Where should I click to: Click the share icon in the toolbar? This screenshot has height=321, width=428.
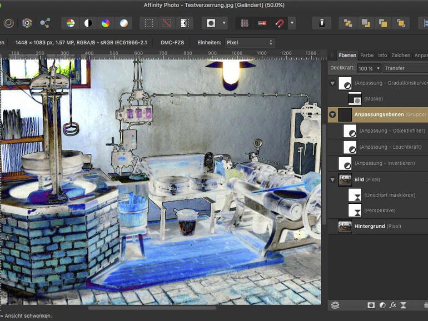[x=45, y=23]
